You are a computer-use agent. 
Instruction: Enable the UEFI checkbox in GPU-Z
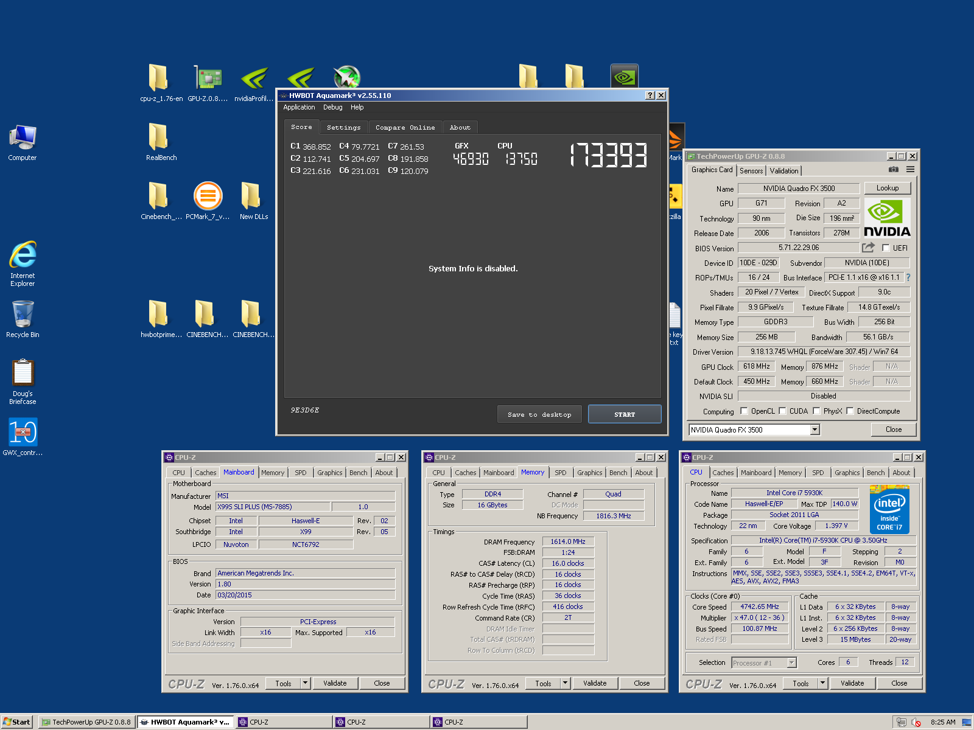click(x=886, y=248)
